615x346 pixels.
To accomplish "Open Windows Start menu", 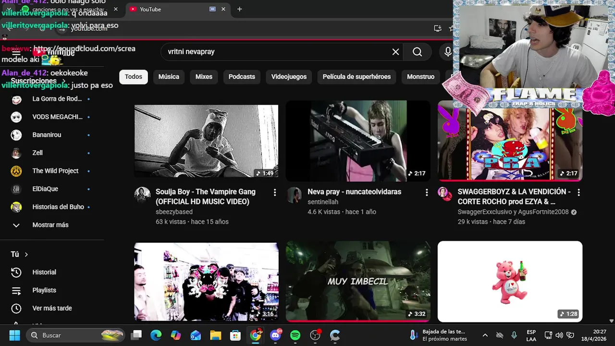I will point(14,335).
